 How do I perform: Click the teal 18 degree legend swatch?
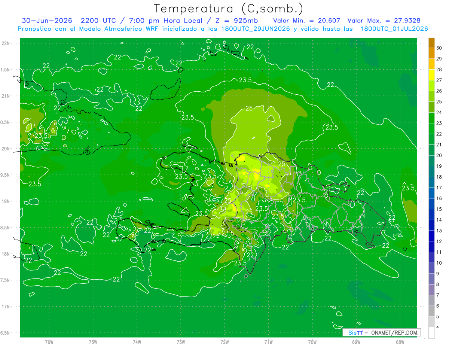pyautogui.click(x=431, y=171)
